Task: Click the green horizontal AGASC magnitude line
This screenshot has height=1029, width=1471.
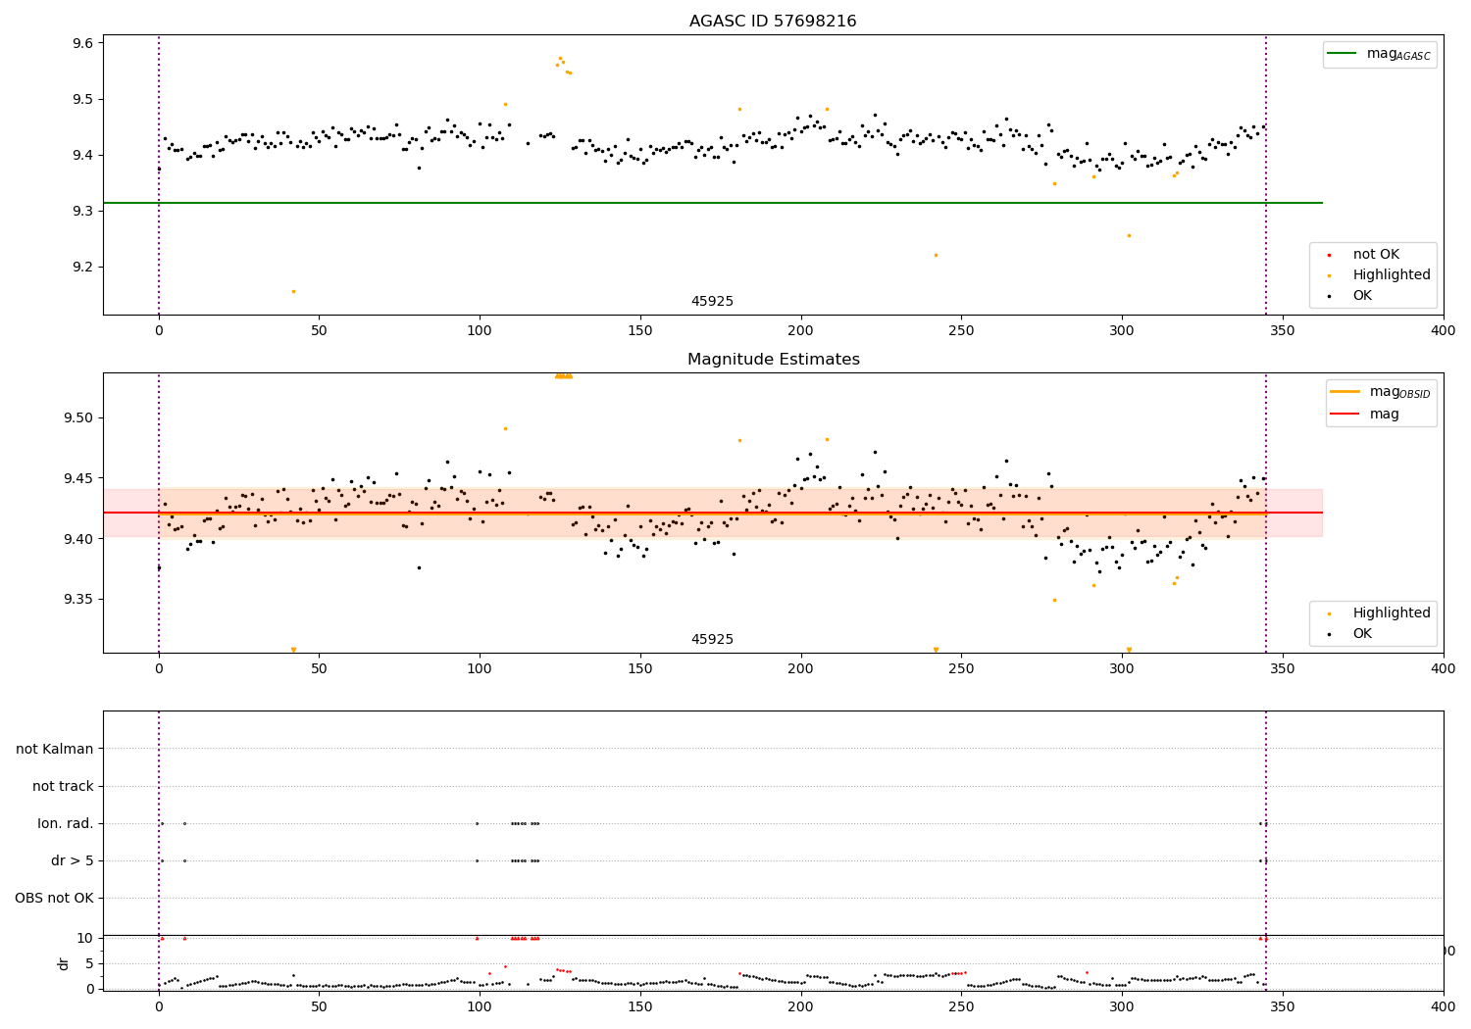Action: [712, 203]
